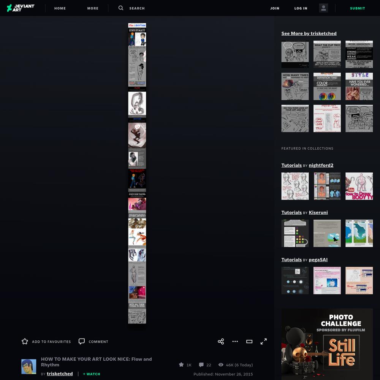Open 'How many times' thumbnail
Image resolution: width=380 pixels, height=380 pixels.
[295, 86]
